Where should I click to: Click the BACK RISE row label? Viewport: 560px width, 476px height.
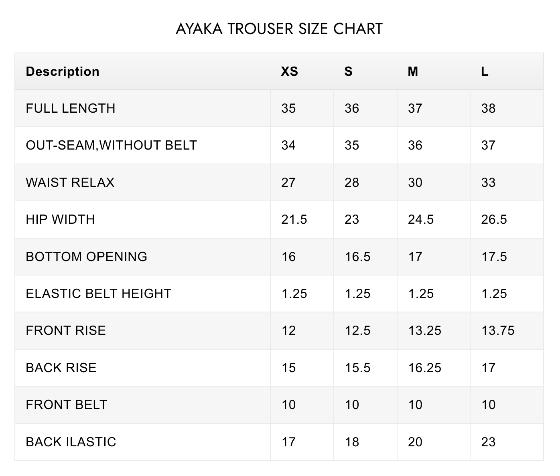pyautogui.click(x=61, y=368)
